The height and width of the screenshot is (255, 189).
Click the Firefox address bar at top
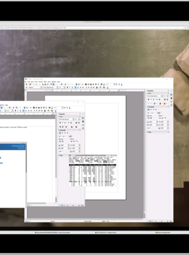92,27
